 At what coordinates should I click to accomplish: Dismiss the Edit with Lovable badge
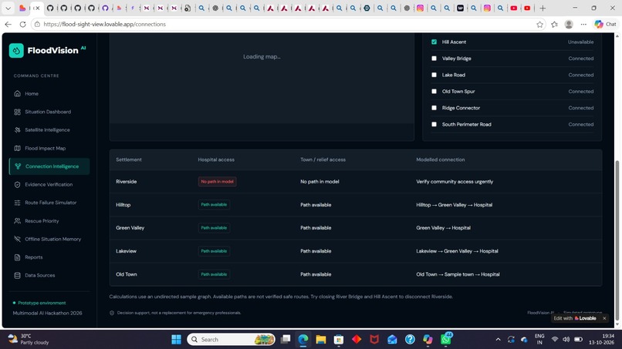[604, 318]
